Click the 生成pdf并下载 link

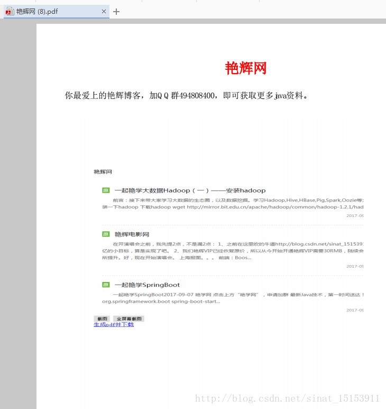coord(114,324)
